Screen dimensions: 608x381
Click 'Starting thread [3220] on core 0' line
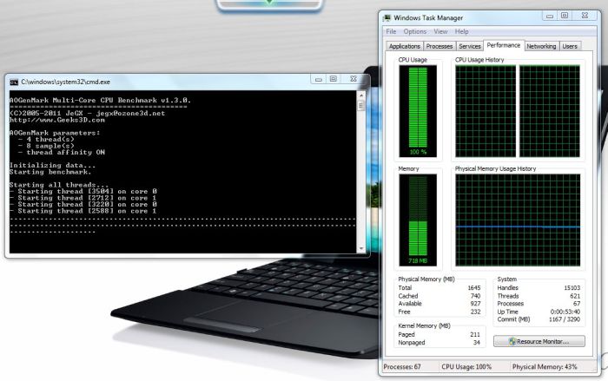coord(83,205)
